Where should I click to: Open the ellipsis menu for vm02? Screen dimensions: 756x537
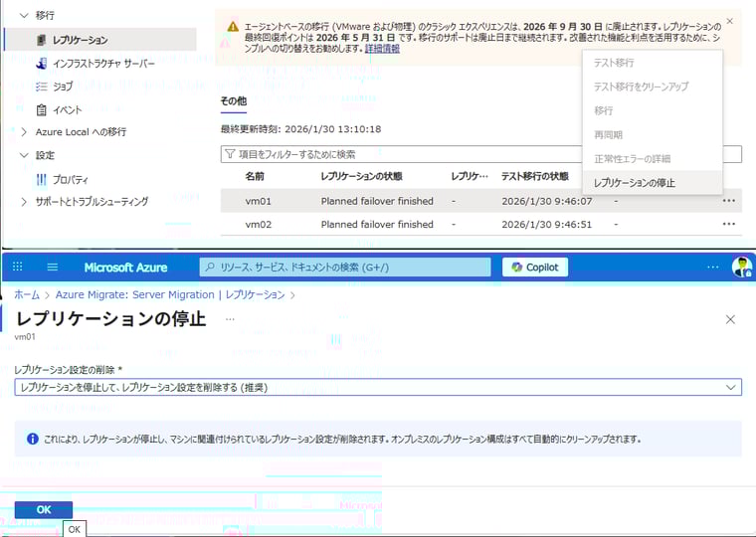pos(728,224)
